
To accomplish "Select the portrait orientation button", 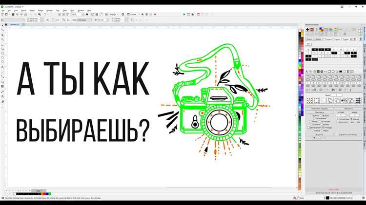I will coord(53,20).
